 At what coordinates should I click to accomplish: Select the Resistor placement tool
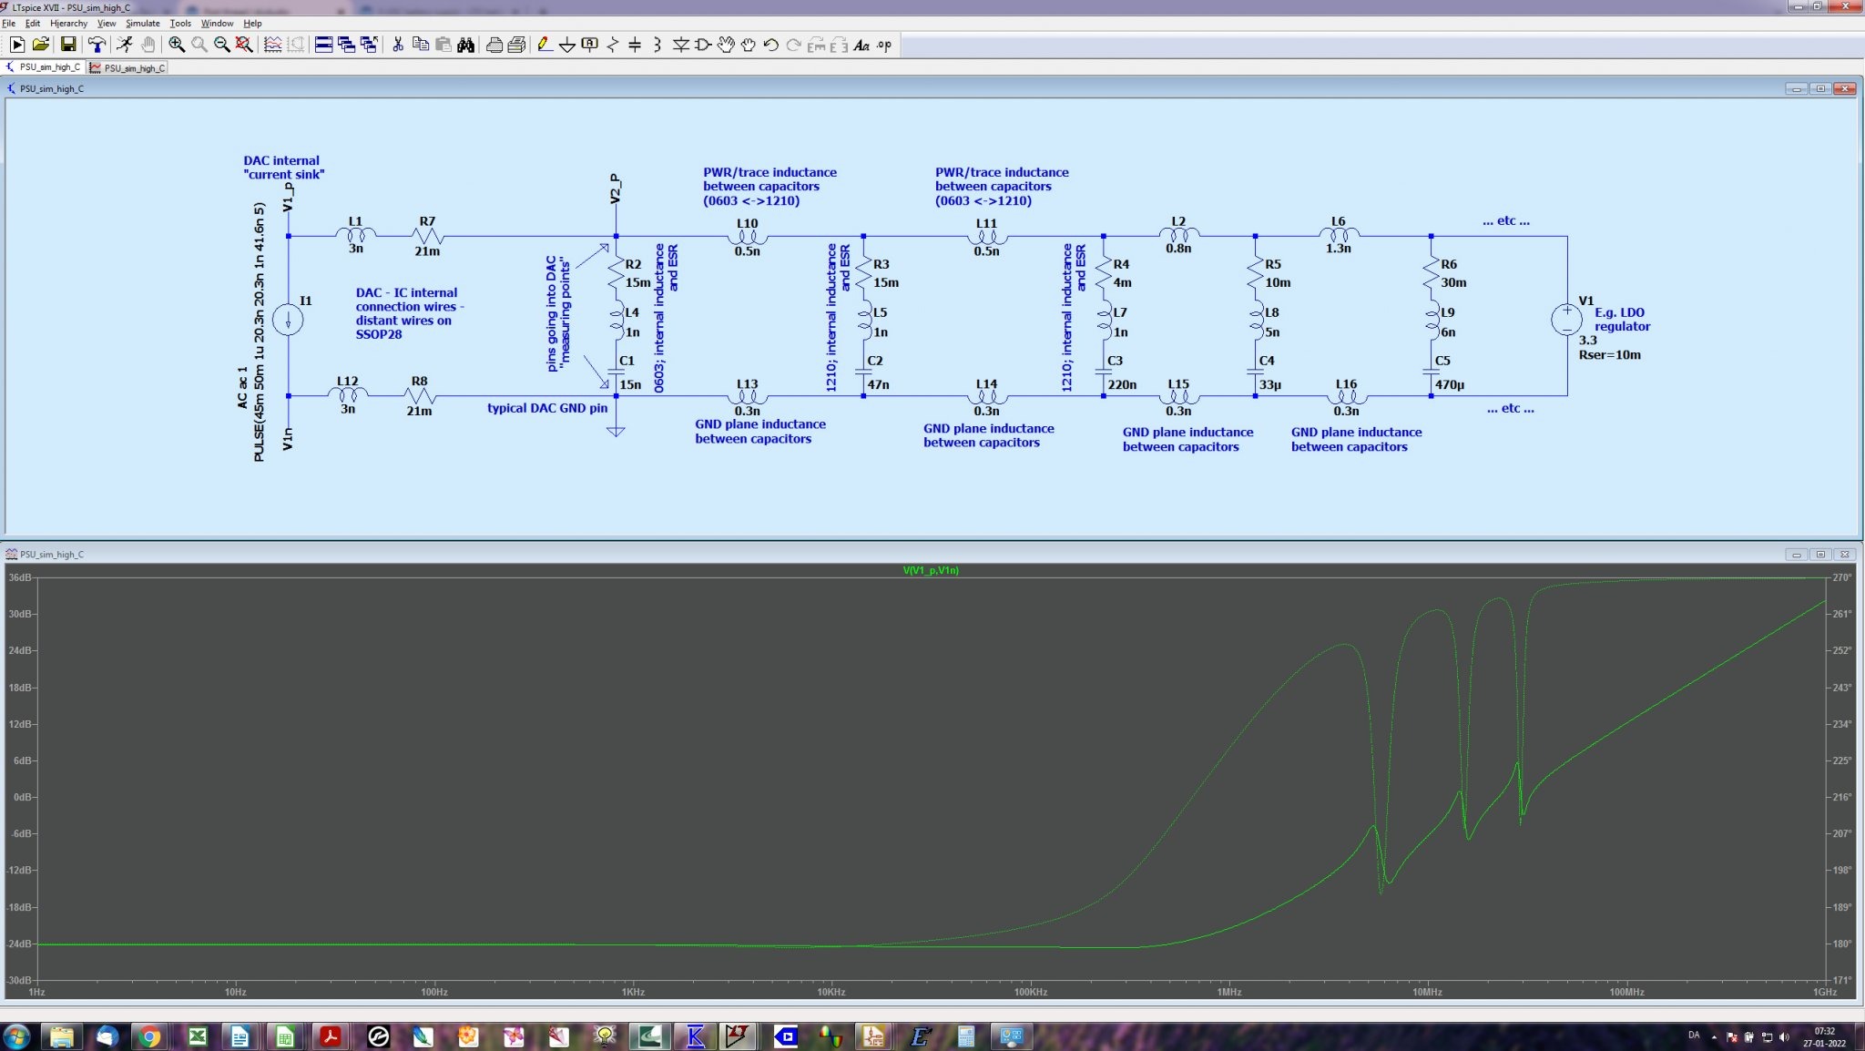(x=612, y=45)
